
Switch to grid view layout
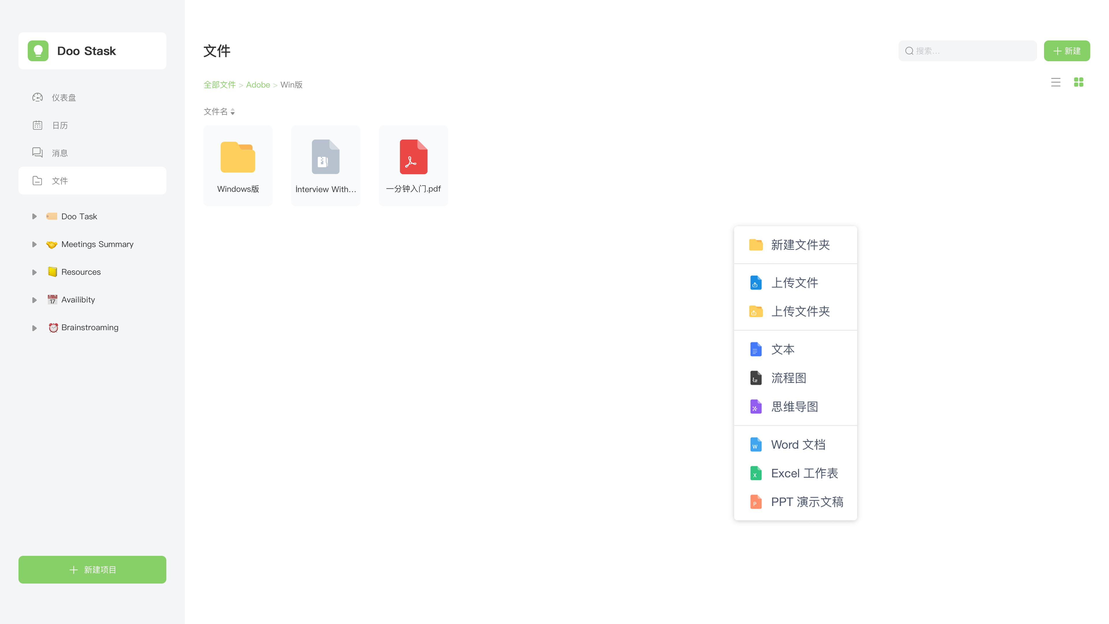point(1078,82)
